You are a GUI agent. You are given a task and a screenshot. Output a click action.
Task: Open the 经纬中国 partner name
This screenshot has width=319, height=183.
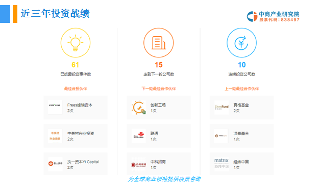click(x=241, y=162)
